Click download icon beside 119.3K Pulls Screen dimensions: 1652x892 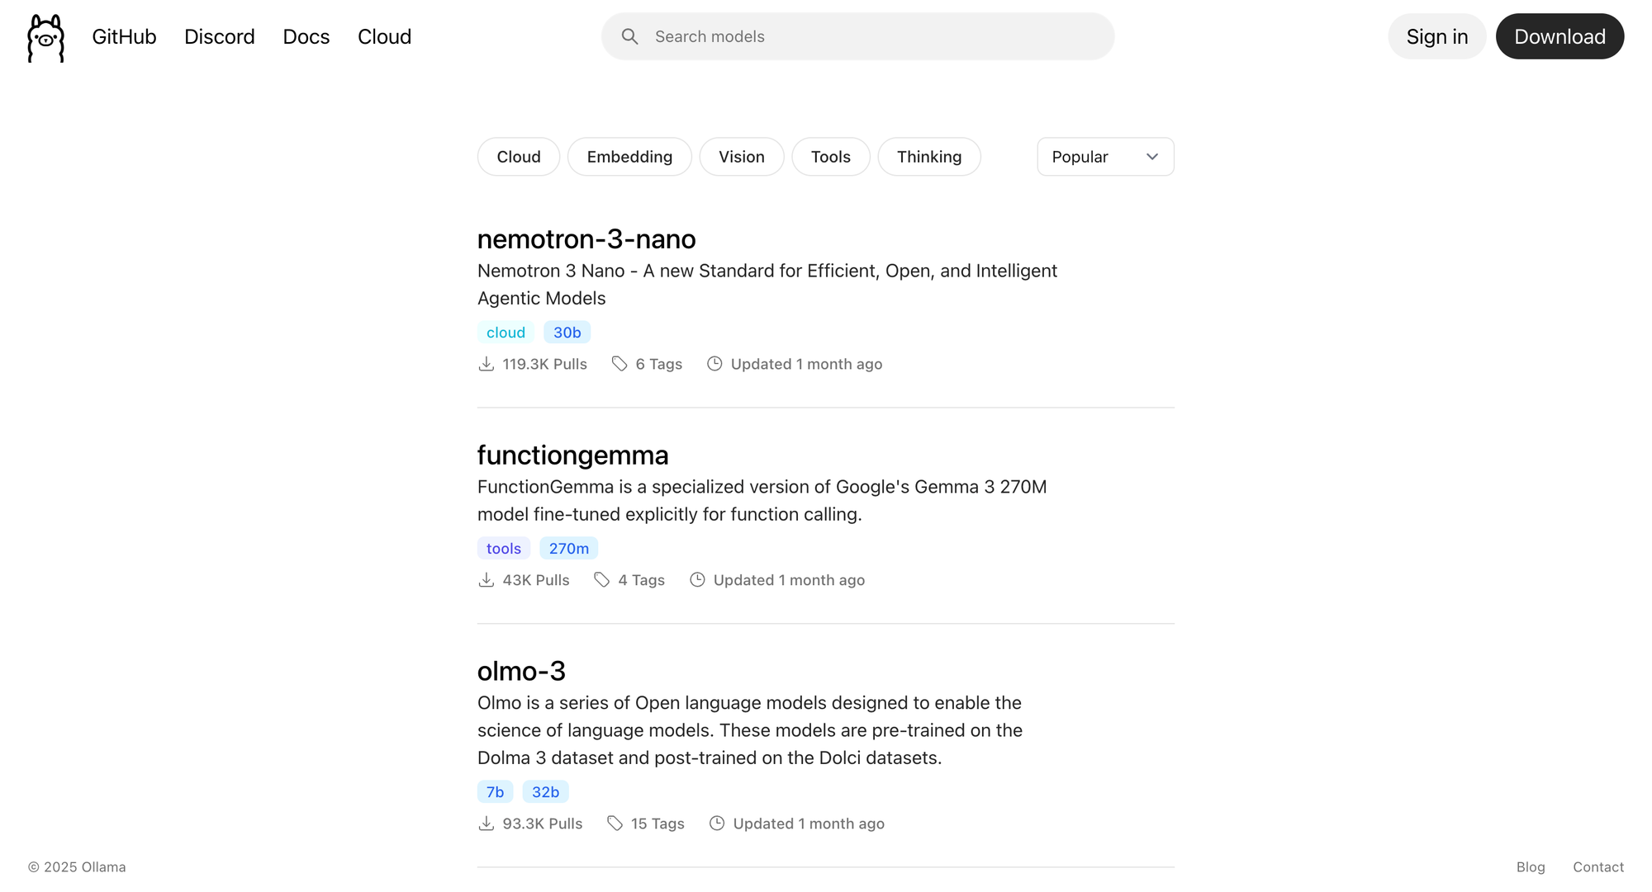pyautogui.click(x=487, y=364)
